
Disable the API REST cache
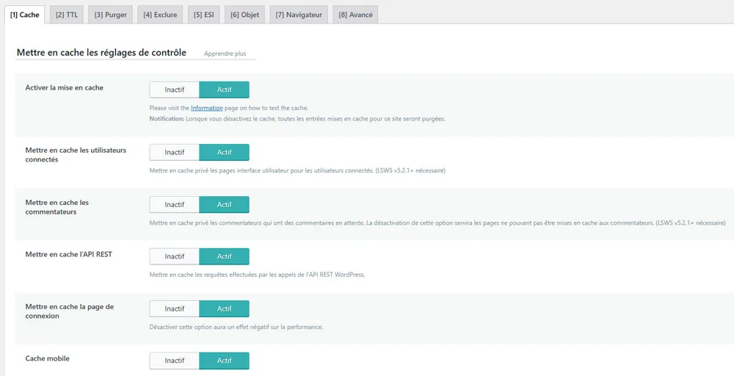click(175, 256)
